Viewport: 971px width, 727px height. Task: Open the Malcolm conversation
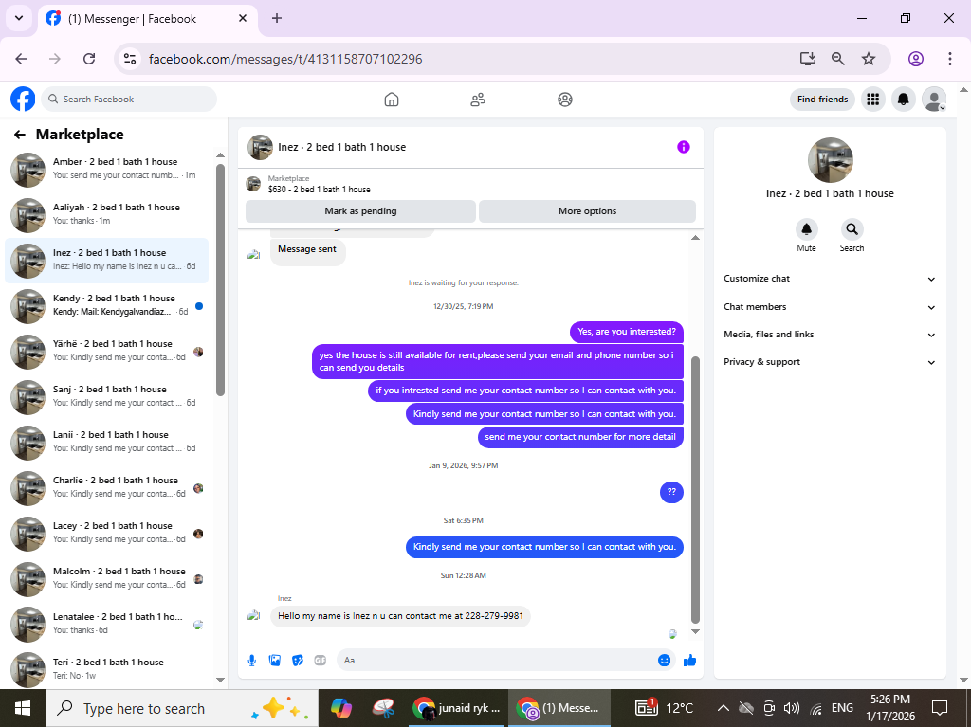pyautogui.click(x=106, y=578)
